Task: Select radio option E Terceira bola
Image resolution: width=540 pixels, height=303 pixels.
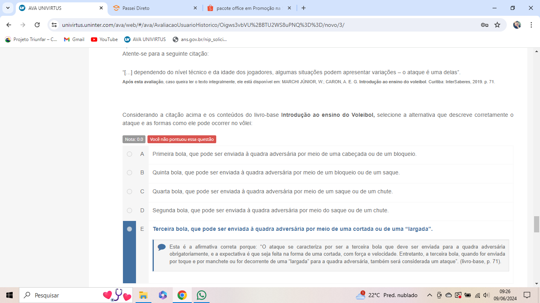Action: 129,229
